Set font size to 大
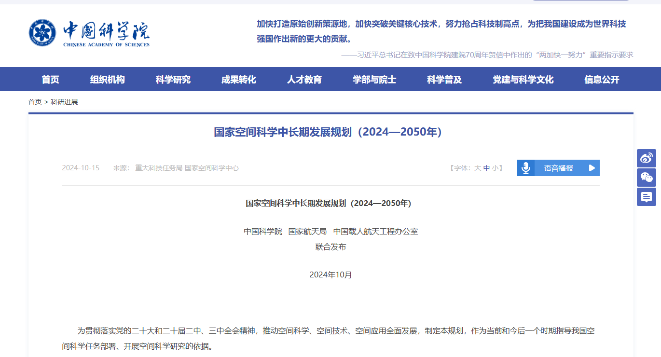661x357 pixels. click(x=478, y=168)
